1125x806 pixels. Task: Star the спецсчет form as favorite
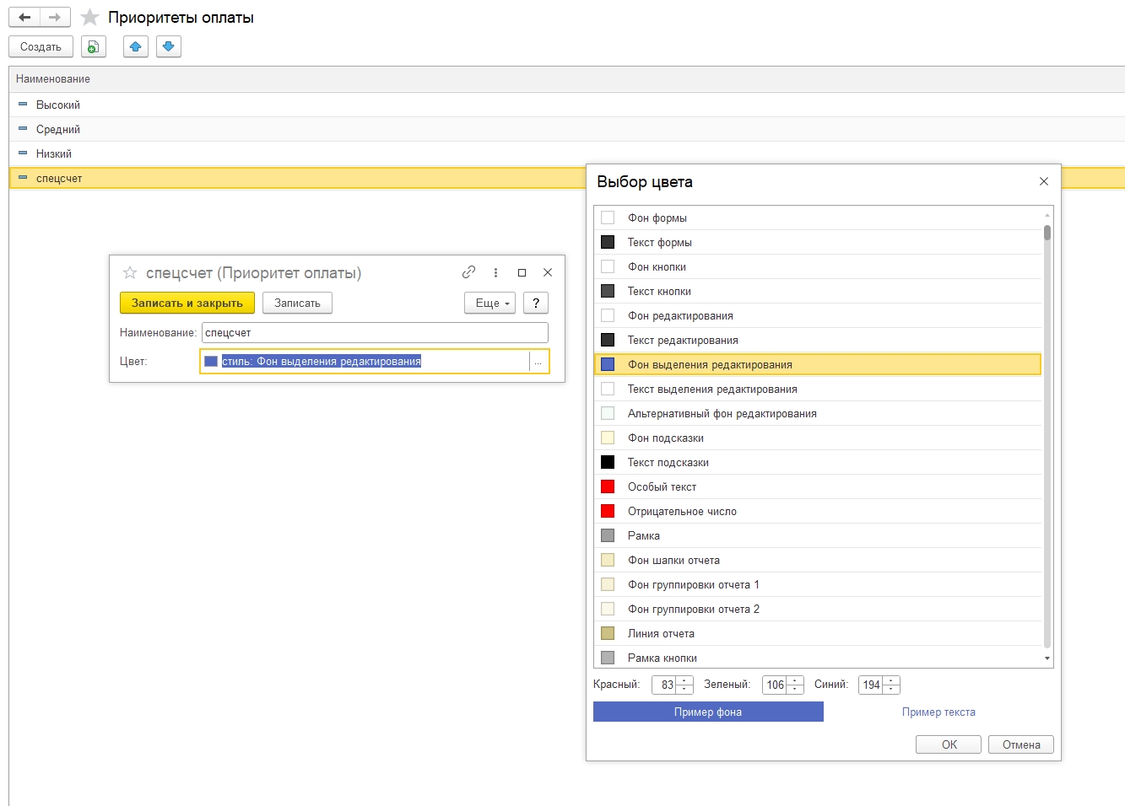(130, 272)
